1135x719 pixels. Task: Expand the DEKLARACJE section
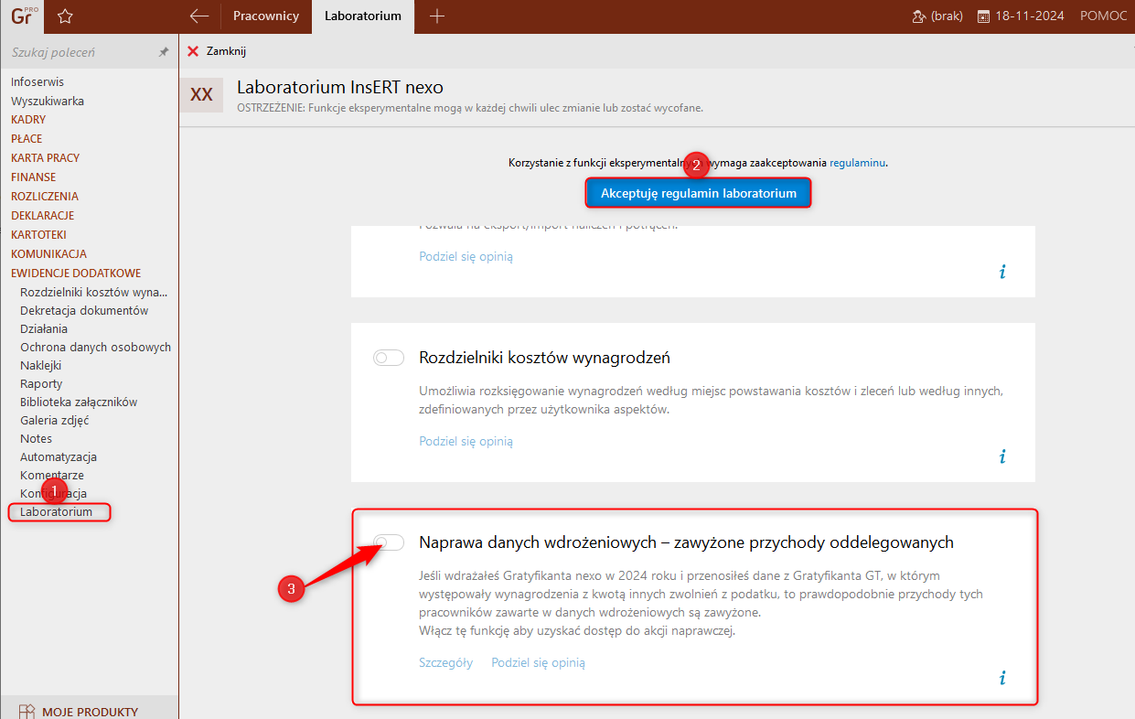[42, 216]
